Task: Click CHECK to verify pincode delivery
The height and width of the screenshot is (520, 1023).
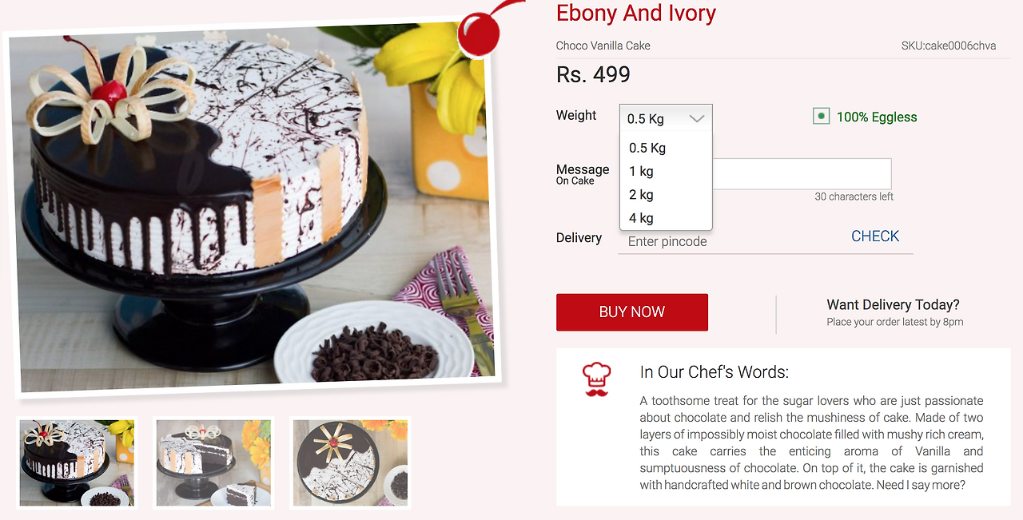Action: pyautogui.click(x=875, y=236)
